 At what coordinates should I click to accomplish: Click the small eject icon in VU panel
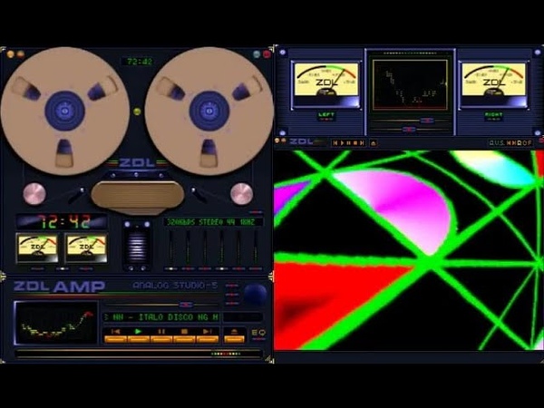click(373, 142)
